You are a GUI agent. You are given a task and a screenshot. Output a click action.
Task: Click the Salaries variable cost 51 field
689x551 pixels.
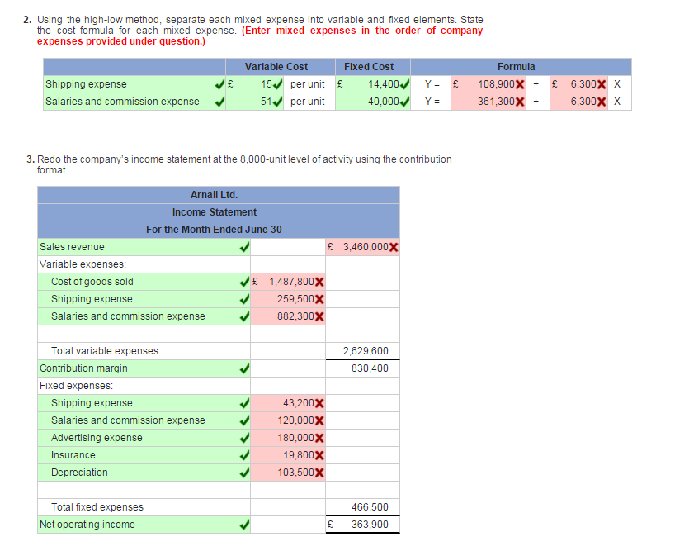pyautogui.click(x=255, y=102)
